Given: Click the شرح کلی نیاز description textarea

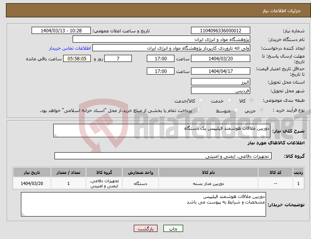Looking at the screenshot, I should (162, 131).
